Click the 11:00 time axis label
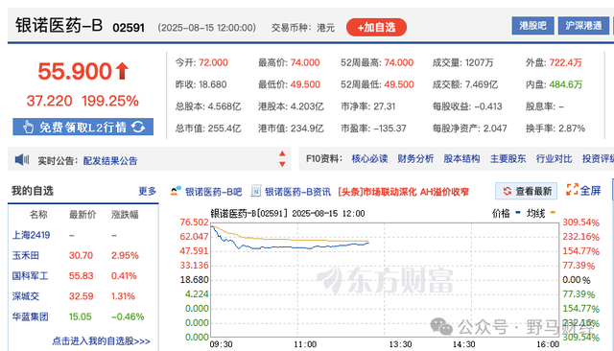 (x=305, y=344)
